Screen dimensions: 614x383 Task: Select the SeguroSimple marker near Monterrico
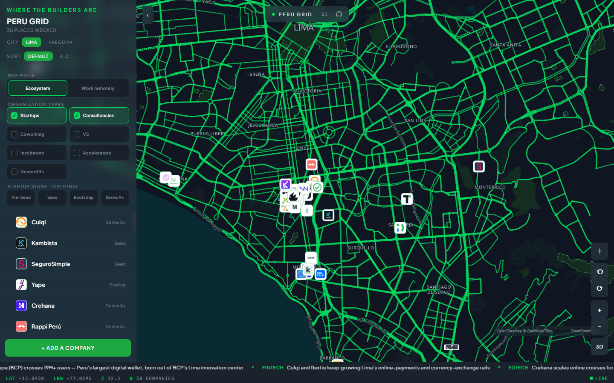(x=479, y=166)
